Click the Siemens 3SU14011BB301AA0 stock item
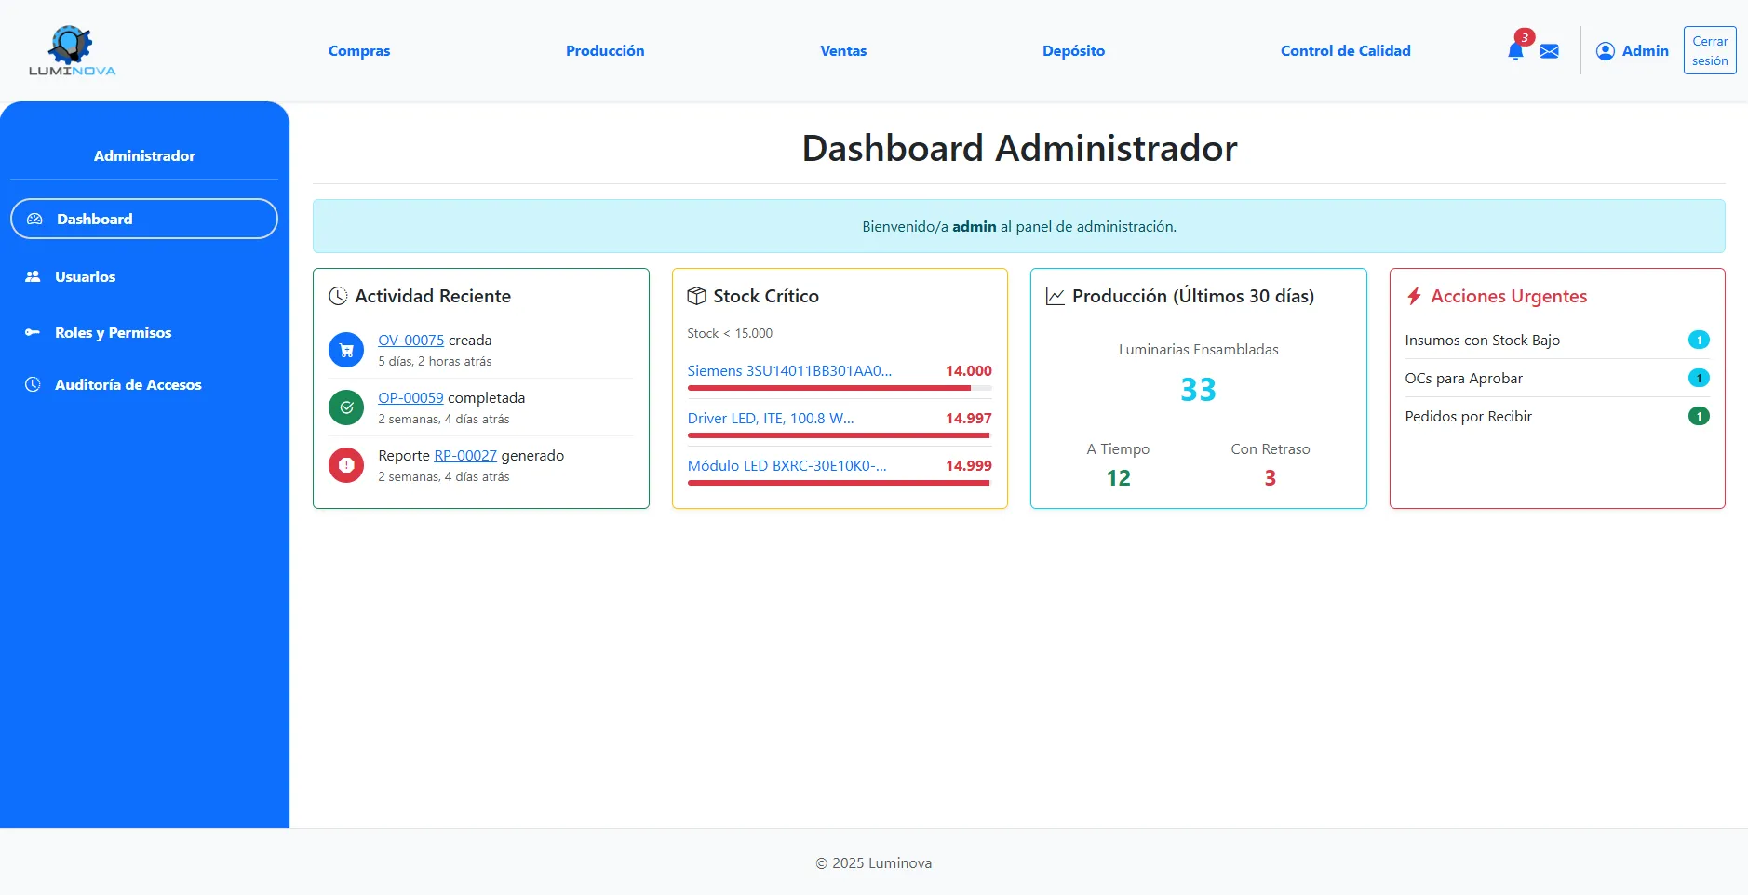Image resolution: width=1748 pixels, height=895 pixels. [x=789, y=370]
